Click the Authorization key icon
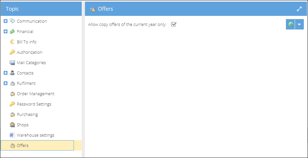 pos(12,52)
